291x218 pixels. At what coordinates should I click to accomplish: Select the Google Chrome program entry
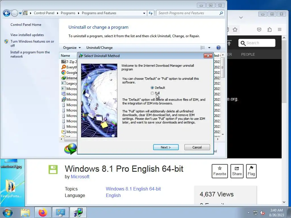click(69, 72)
